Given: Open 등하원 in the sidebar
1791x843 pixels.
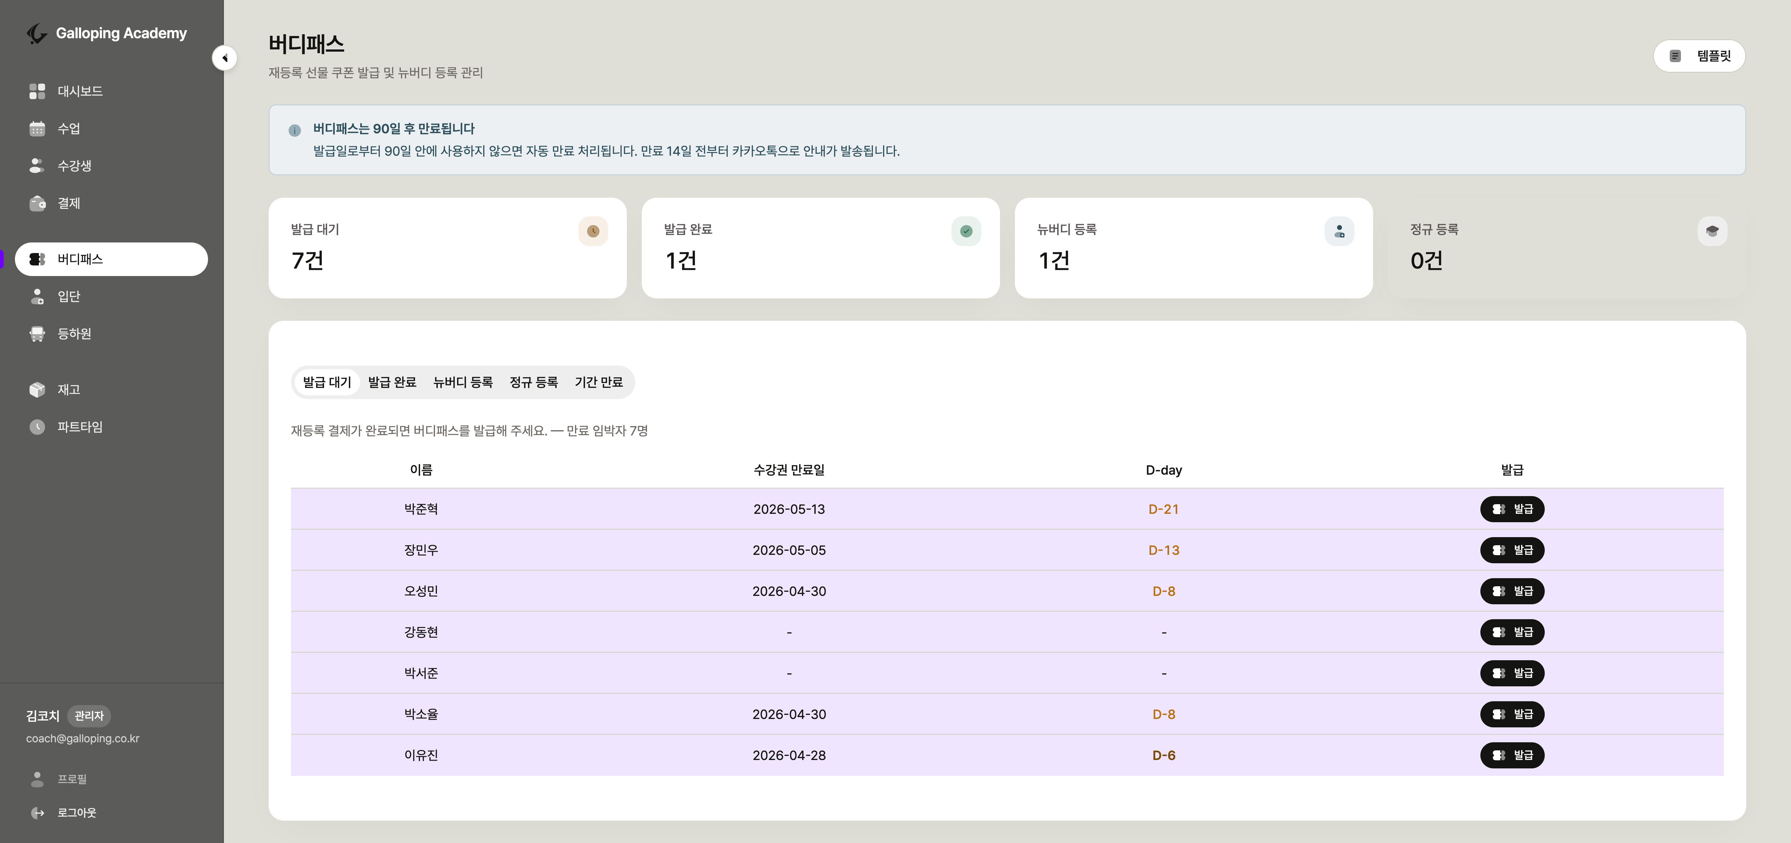Looking at the screenshot, I should tap(111, 334).
